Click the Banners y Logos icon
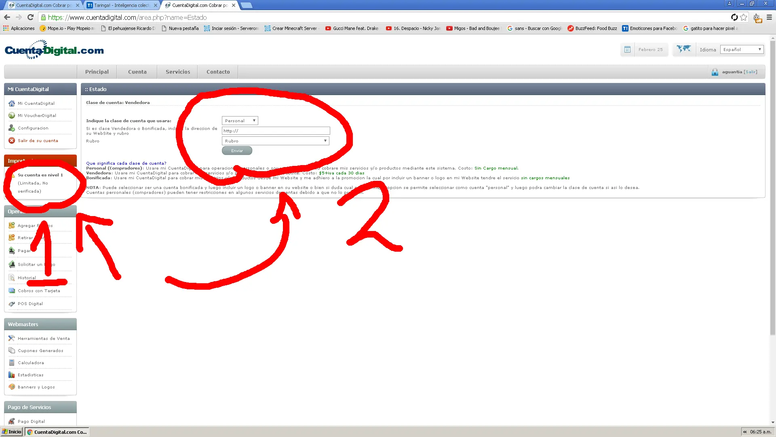 (x=12, y=387)
